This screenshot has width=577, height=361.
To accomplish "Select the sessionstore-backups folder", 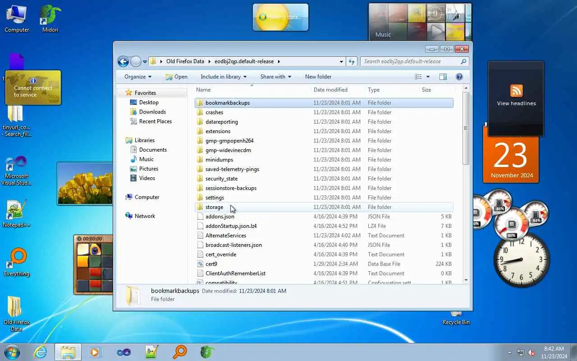I will tap(324, 188).
